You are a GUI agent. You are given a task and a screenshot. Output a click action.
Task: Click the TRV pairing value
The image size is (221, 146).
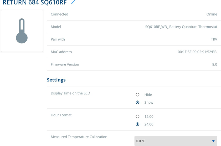coord(214,39)
